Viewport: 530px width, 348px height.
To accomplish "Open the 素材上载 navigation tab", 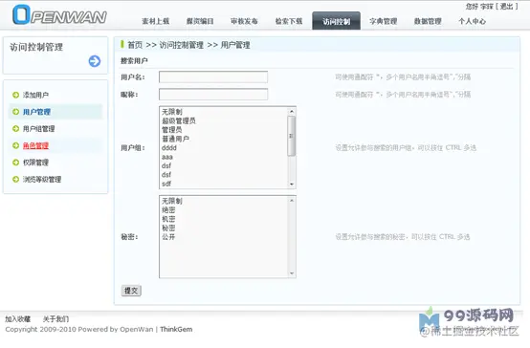I will [156, 21].
